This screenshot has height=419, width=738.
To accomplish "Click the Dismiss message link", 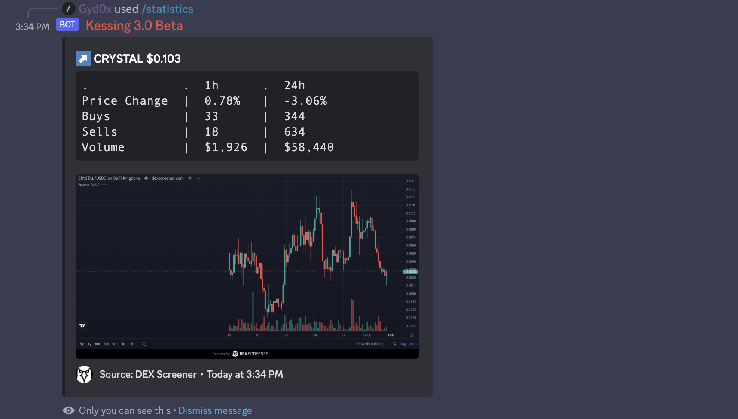I will [x=215, y=410].
